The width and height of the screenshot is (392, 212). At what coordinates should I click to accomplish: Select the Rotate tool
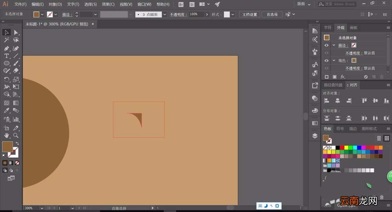click(x=7, y=80)
